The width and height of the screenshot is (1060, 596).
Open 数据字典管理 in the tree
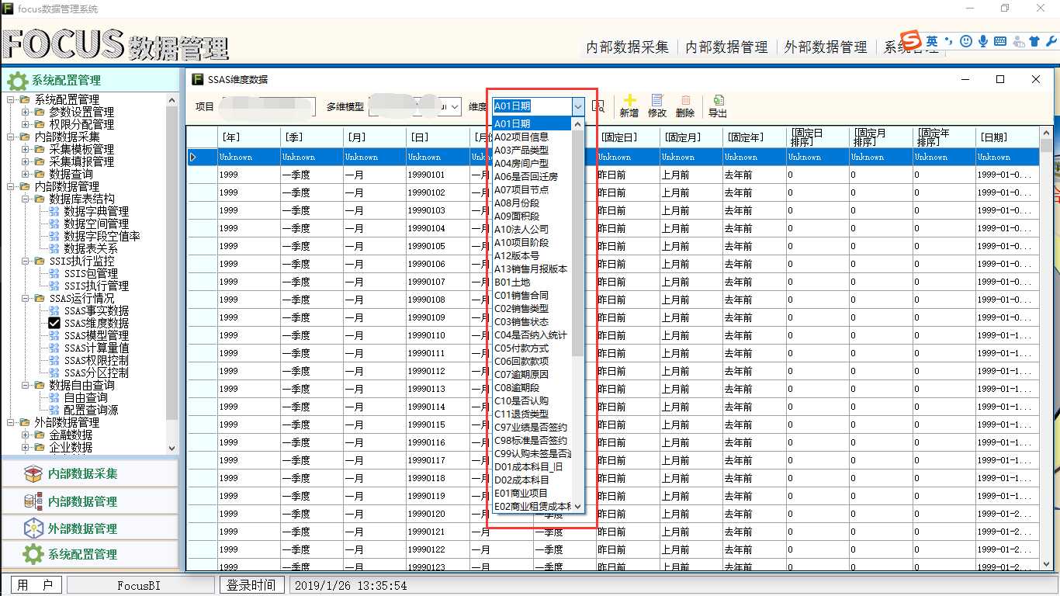coord(95,211)
